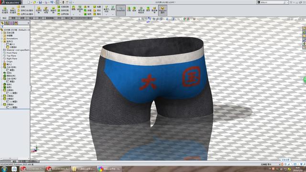Select Top Plane in feature tree
This screenshot has height=172, width=306.
coord(11,56)
